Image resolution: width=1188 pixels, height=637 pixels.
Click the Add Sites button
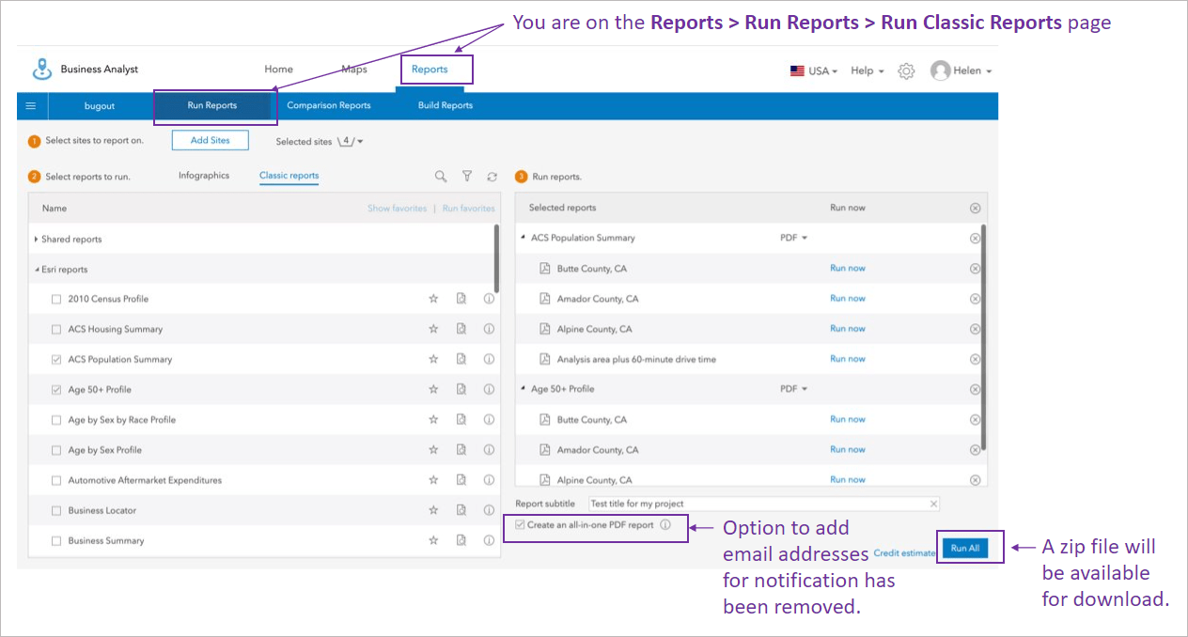pyautogui.click(x=210, y=139)
